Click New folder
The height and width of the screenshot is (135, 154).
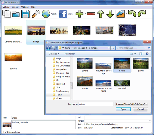(x=70, y=54)
